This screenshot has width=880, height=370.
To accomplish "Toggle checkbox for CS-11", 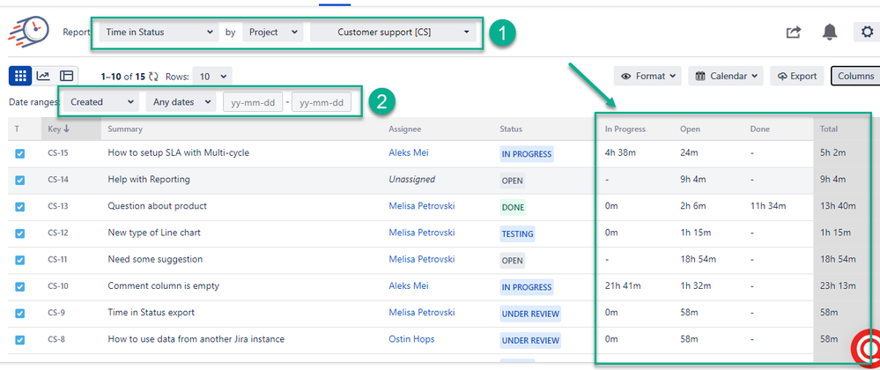I will click(x=19, y=260).
